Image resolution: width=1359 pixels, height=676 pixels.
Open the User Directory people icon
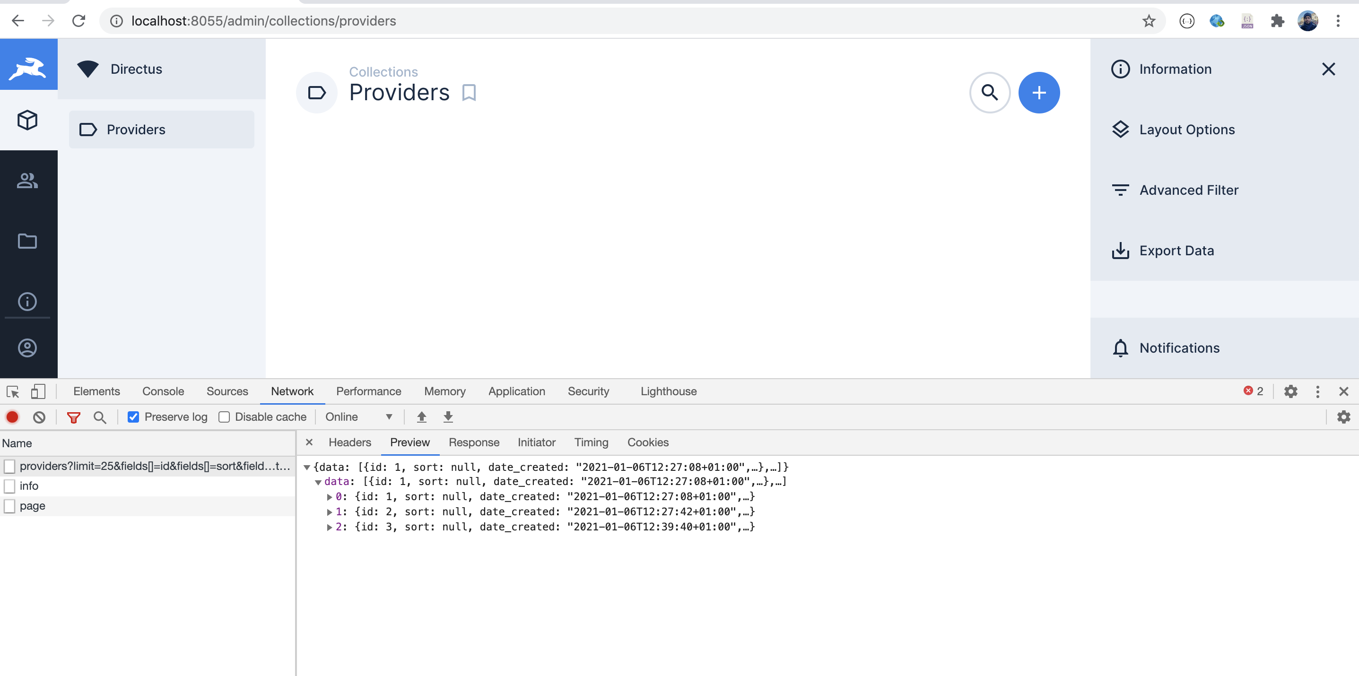(x=27, y=180)
